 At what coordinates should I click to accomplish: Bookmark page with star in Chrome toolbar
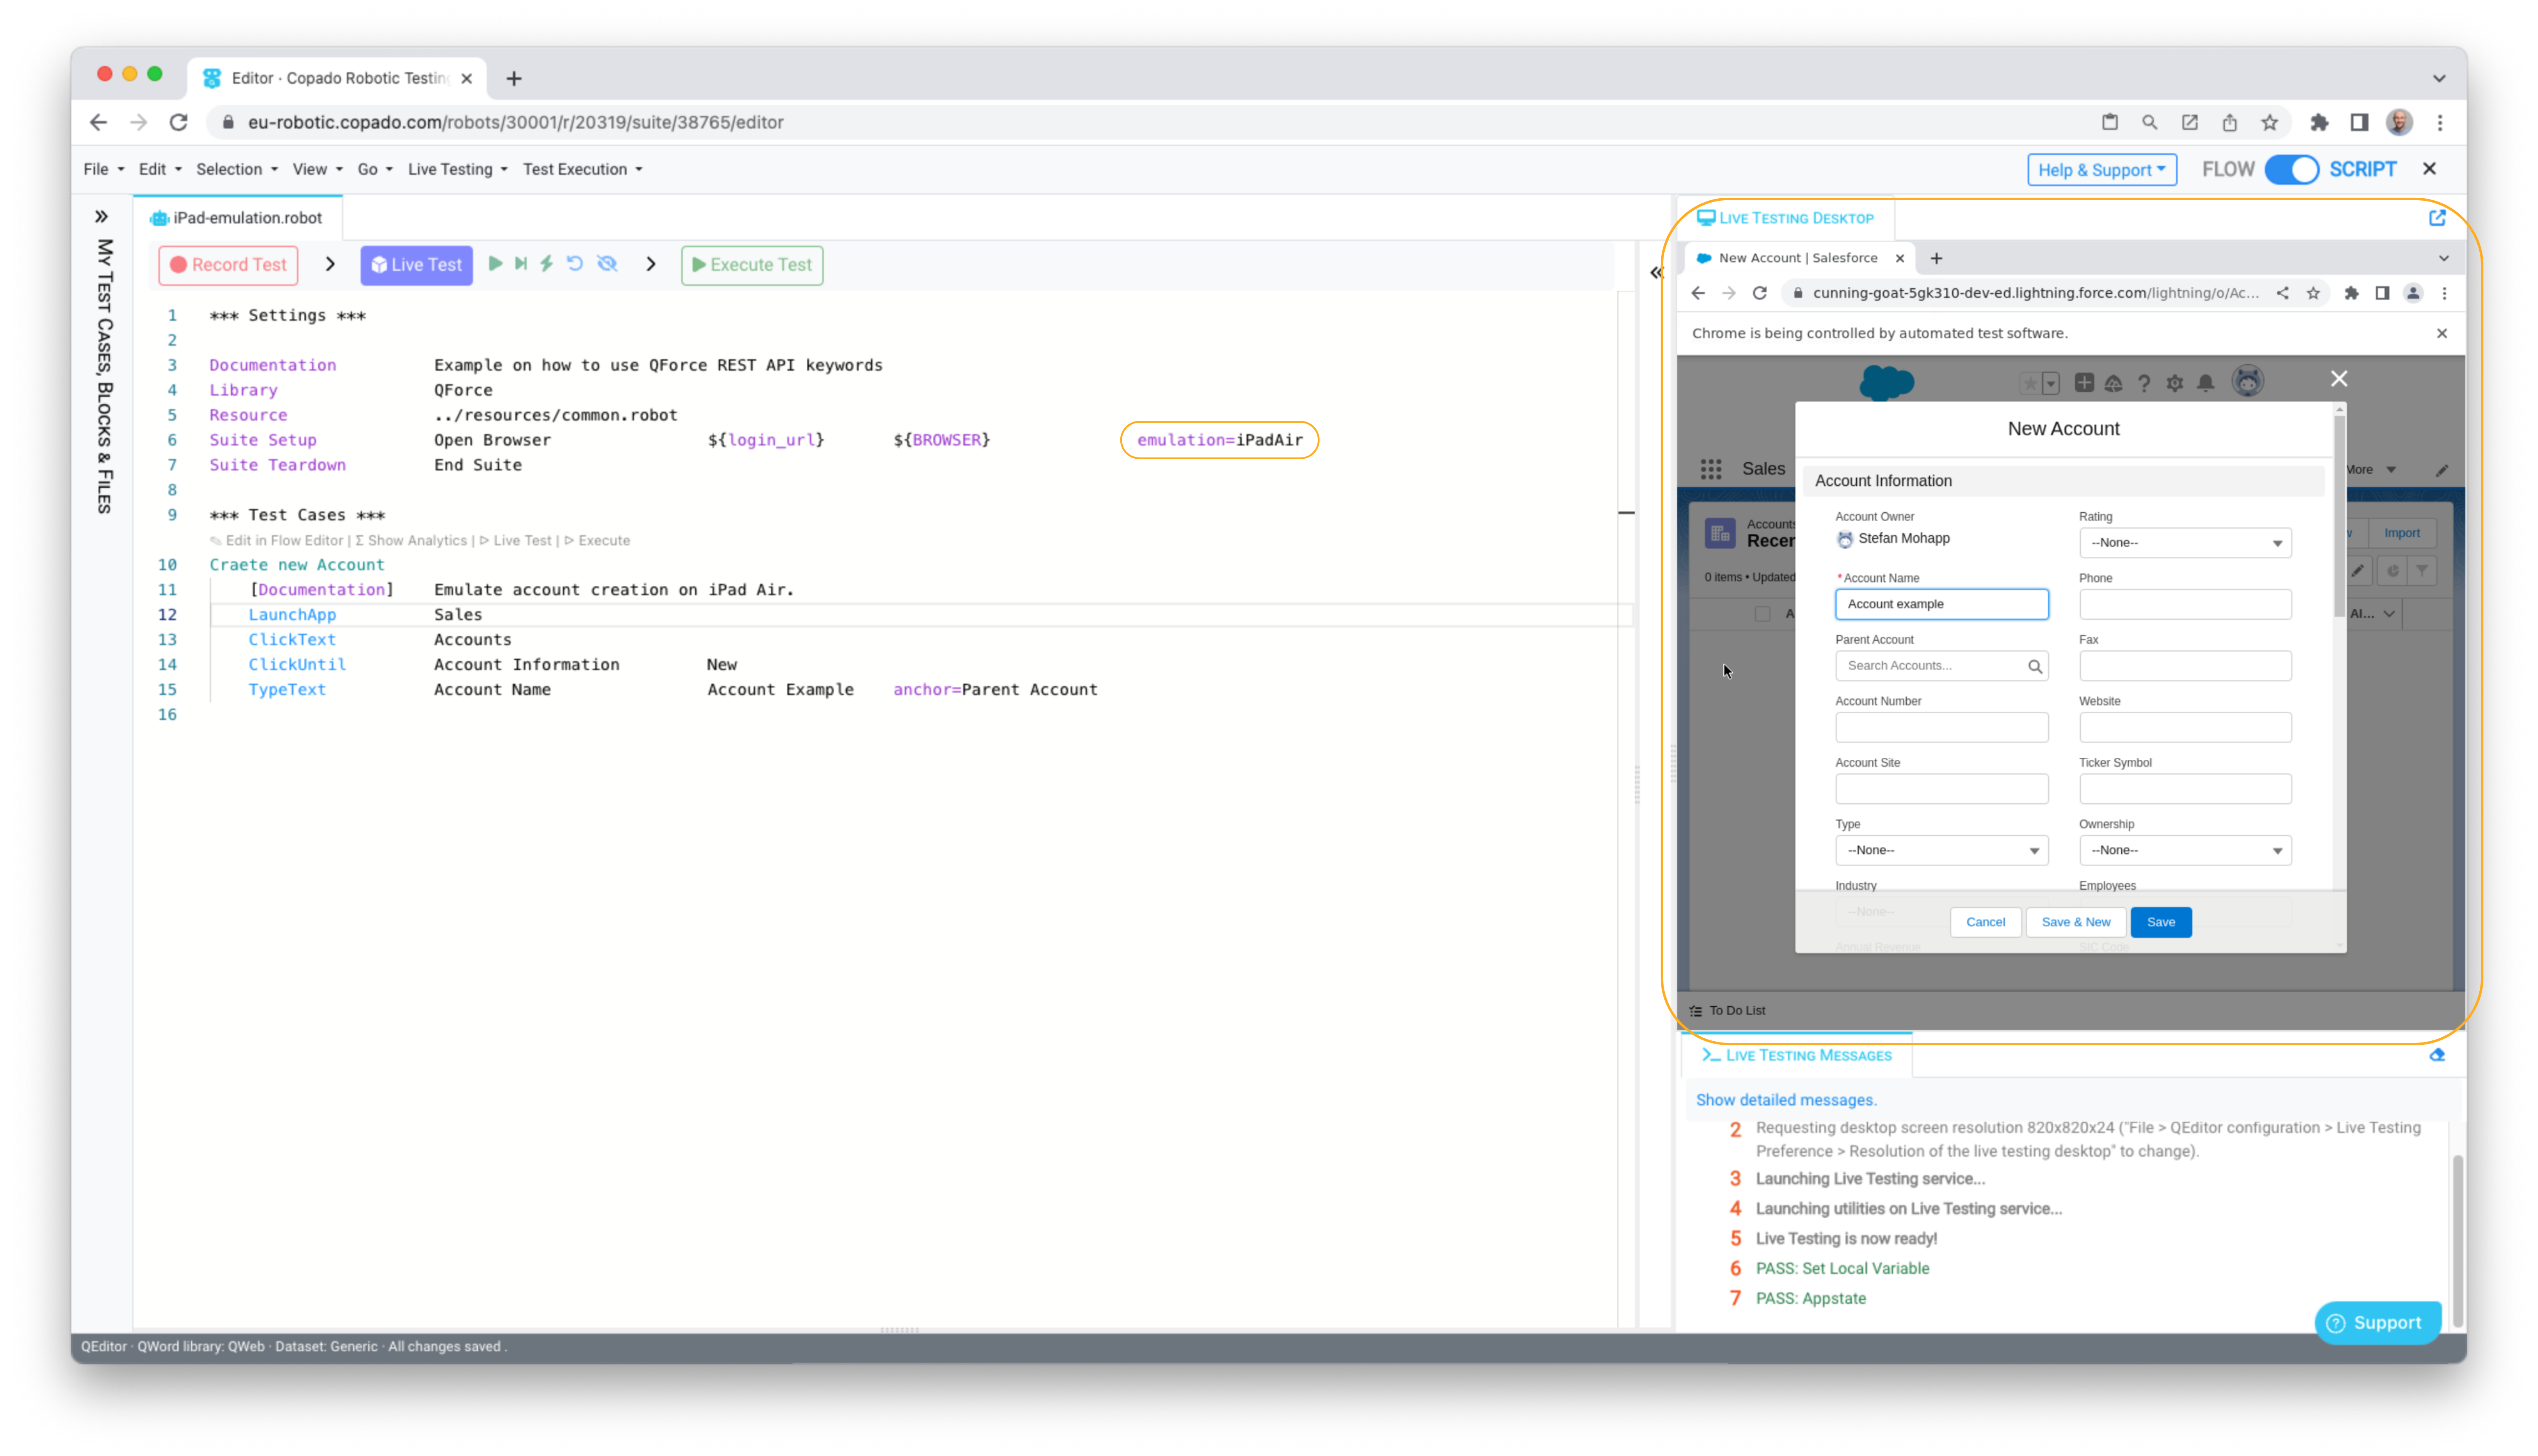coord(2269,122)
